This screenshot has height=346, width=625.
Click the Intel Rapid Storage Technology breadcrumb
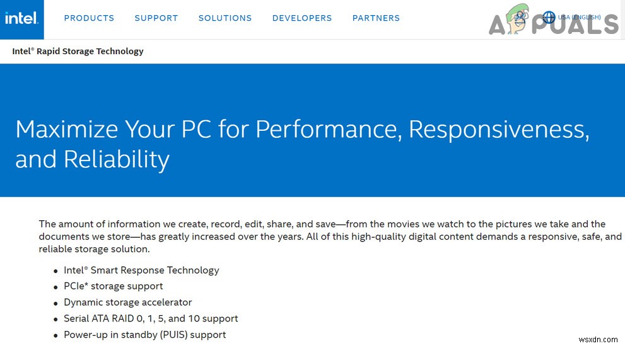pos(78,51)
